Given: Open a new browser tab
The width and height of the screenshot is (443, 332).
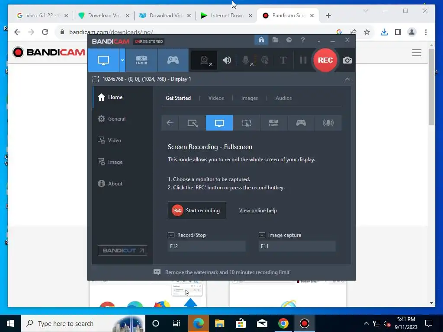Looking at the screenshot, I should 328,16.
